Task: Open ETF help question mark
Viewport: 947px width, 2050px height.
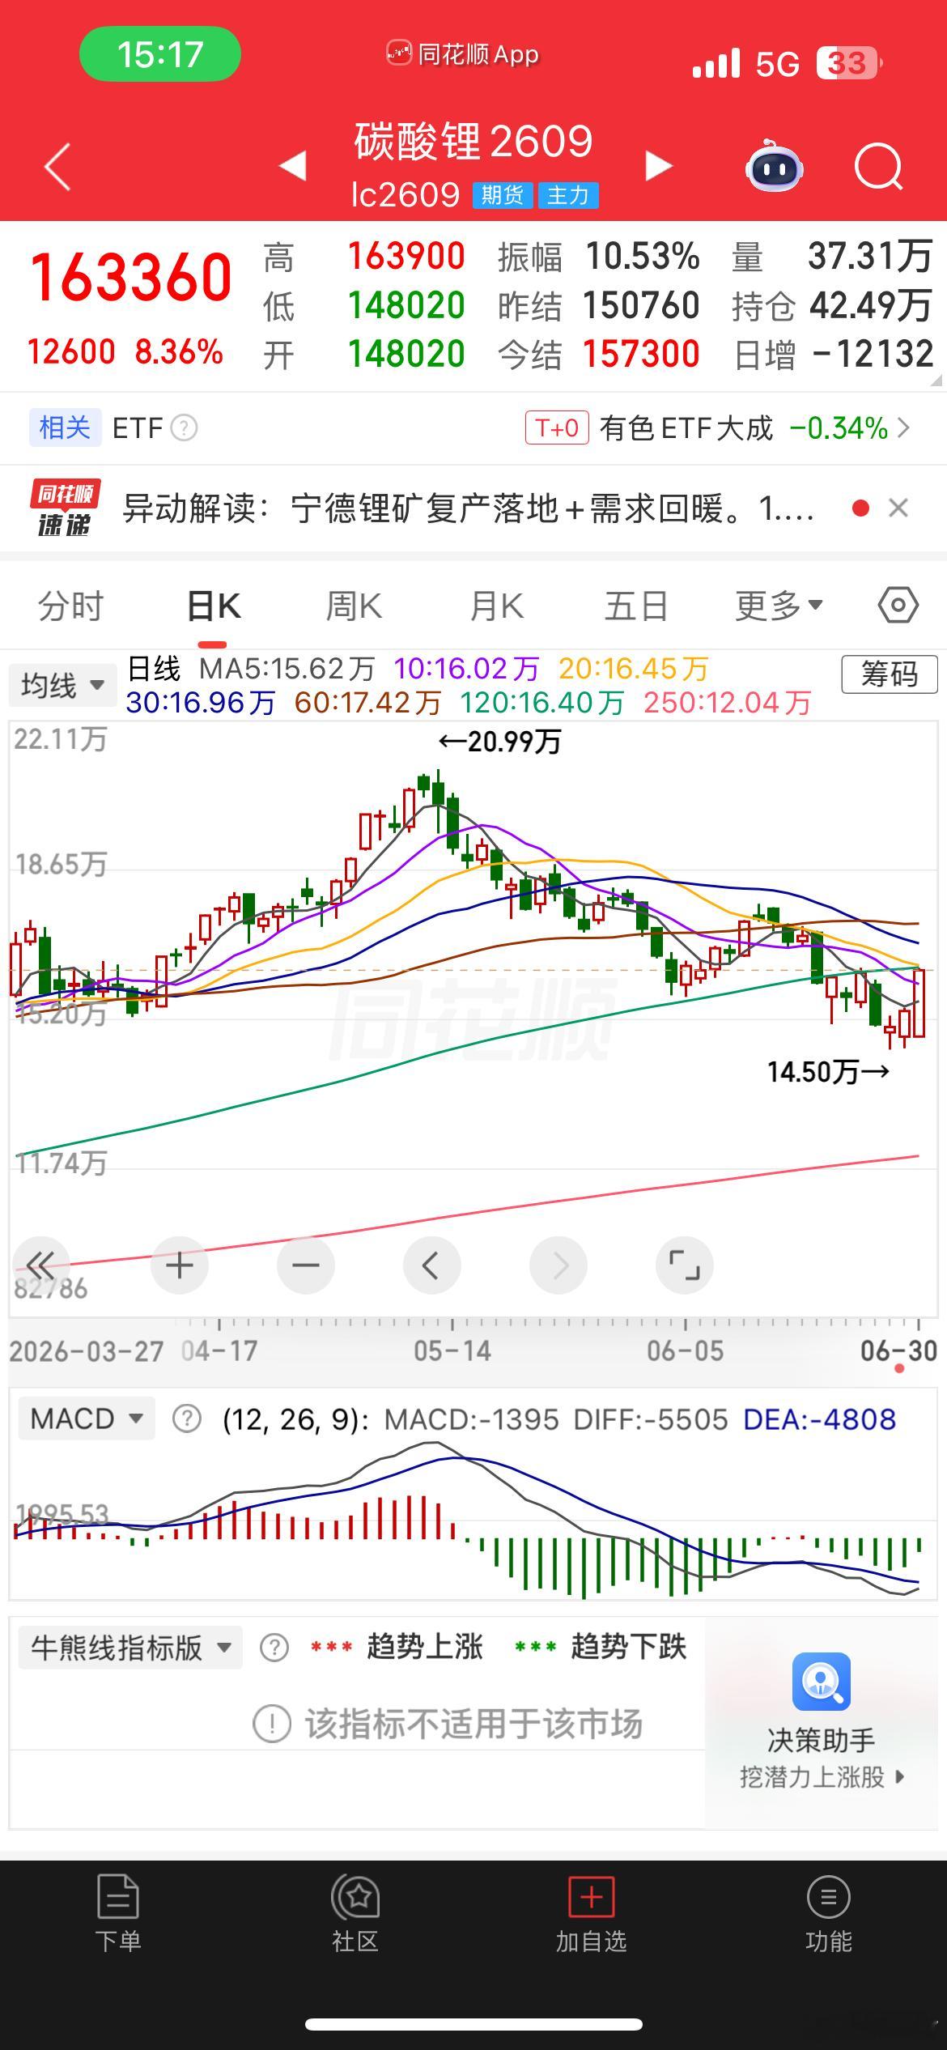Action: point(185,427)
